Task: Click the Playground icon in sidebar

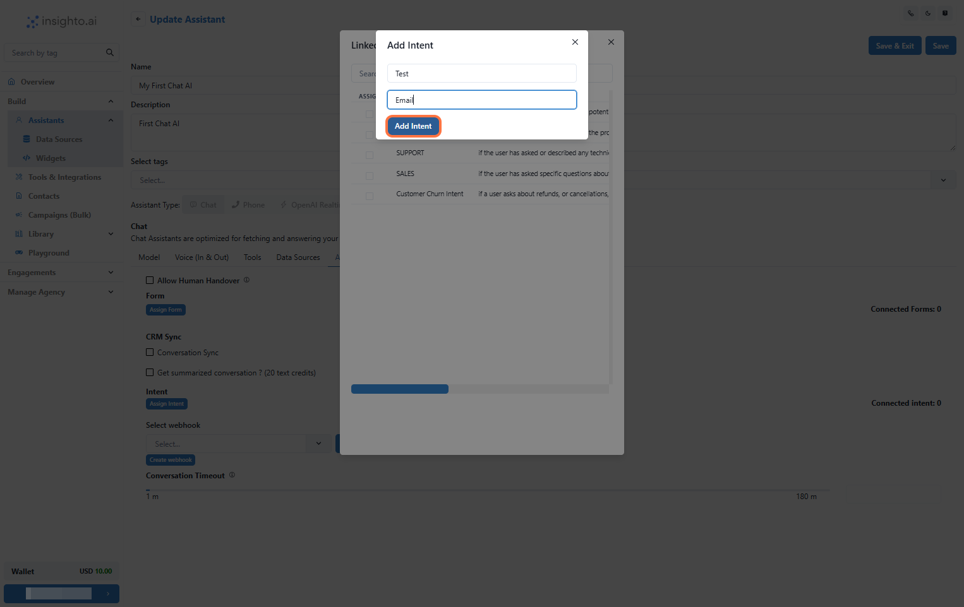Action: (19, 252)
